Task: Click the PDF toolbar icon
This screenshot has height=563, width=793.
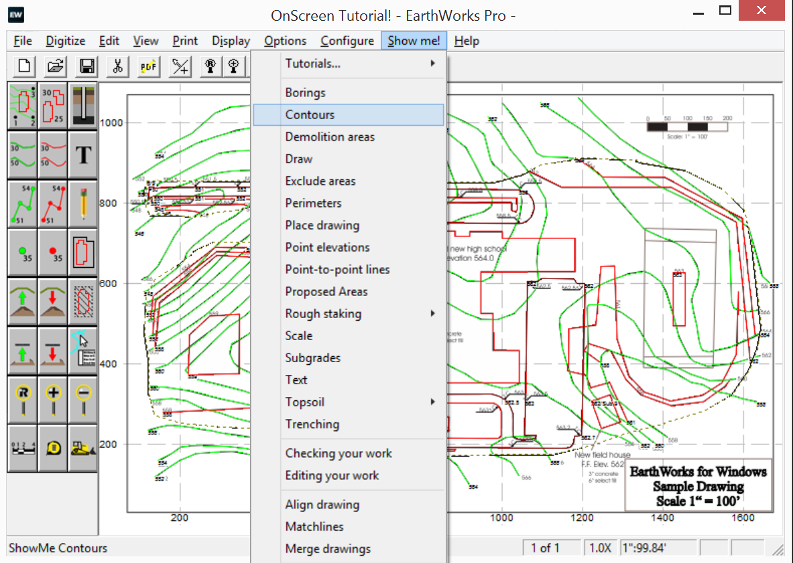Action: (149, 66)
